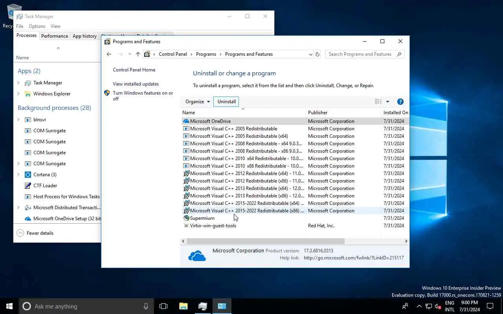Viewport: 503px width, 314px height.
Task: Open the view options dropdown arrow
Action: [x=387, y=102]
